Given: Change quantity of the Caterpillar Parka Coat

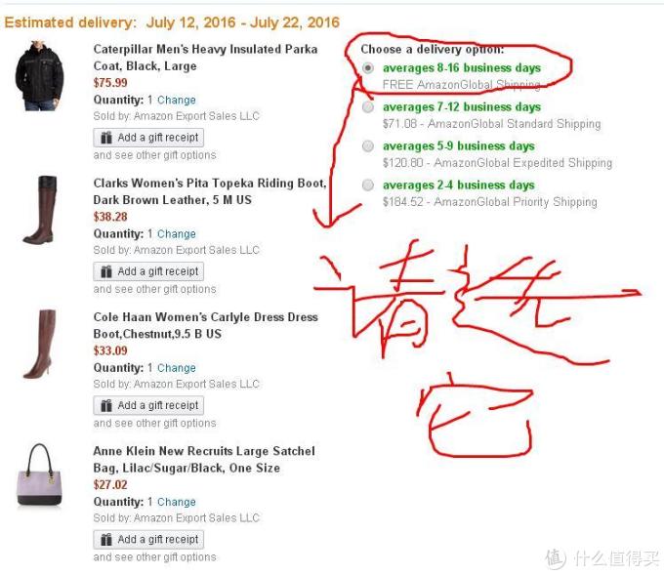Looking at the screenshot, I should (x=177, y=100).
